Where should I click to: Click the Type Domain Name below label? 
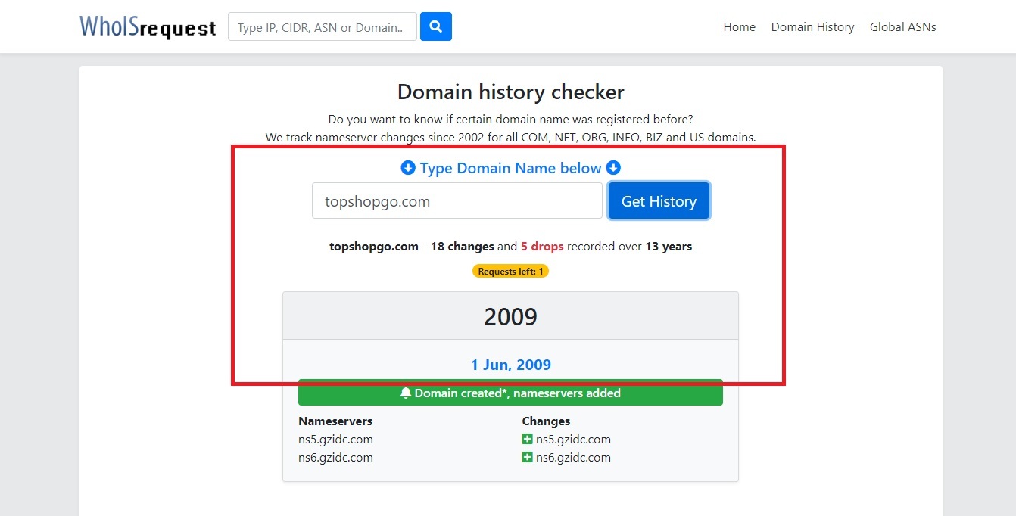[511, 168]
